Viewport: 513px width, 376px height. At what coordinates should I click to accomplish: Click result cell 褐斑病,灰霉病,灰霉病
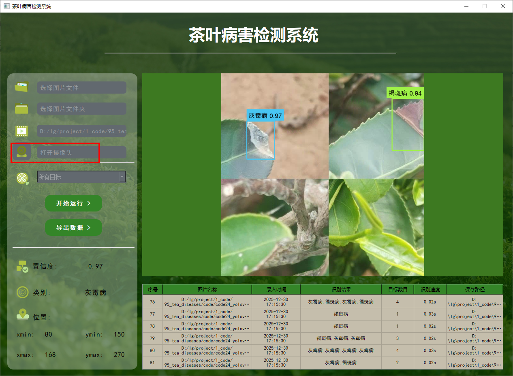[x=341, y=338]
